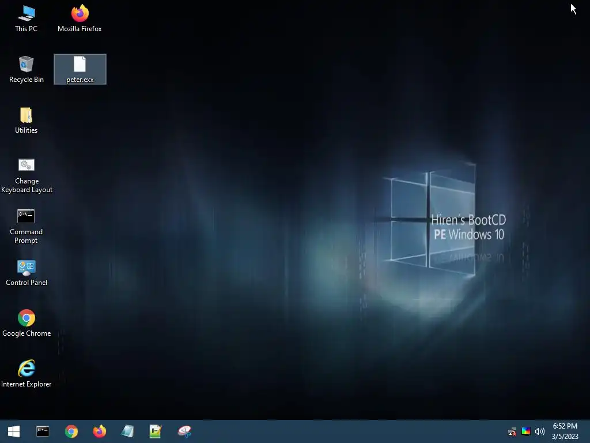590x443 pixels.
Task: Open the Windows Start menu
Action: coord(14,431)
